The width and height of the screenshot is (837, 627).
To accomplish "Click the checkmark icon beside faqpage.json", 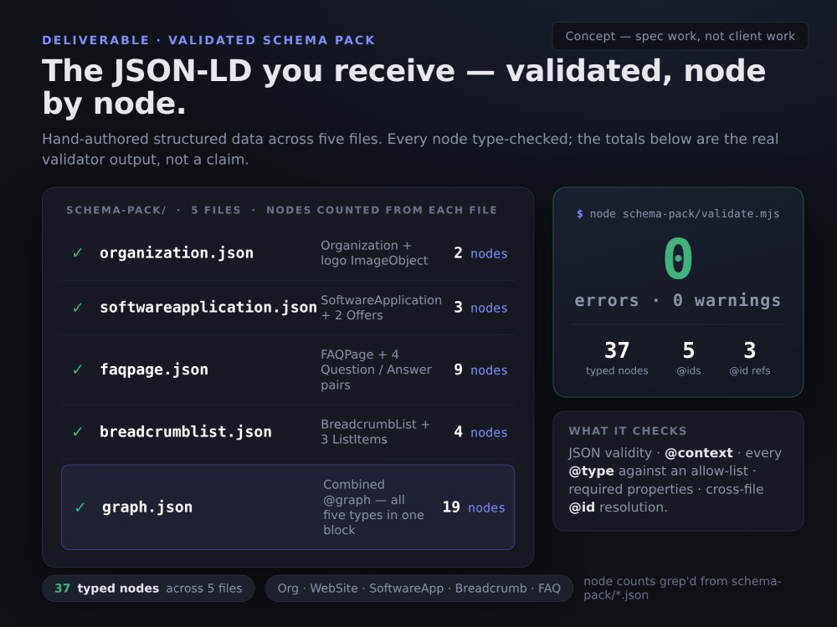I will (77, 370).
